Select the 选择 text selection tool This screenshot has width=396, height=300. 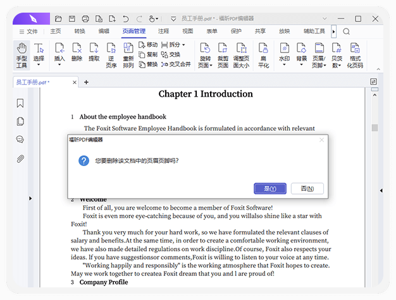click(x=39, y=54)
